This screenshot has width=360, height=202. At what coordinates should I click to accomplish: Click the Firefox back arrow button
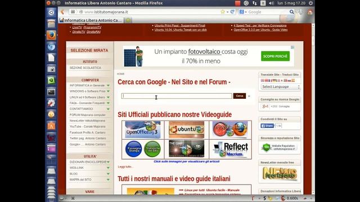point(62,12)
